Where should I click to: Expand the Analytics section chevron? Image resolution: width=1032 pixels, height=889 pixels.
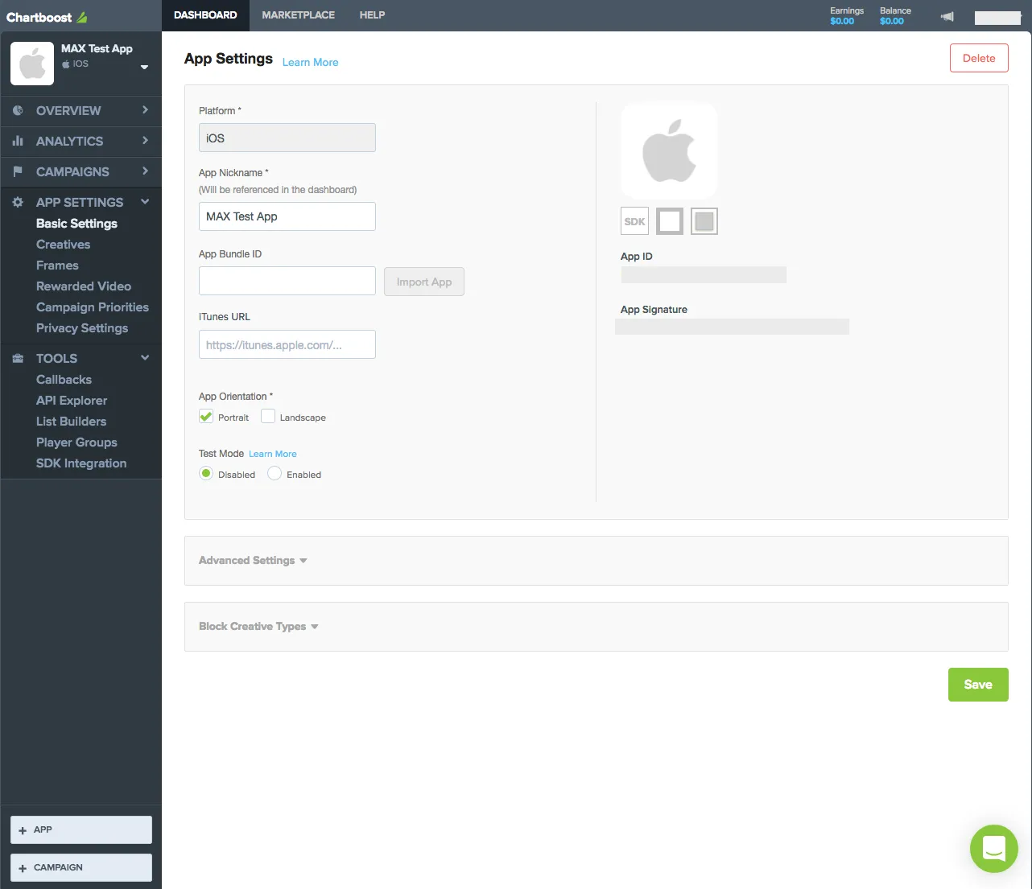[x=145, y=140]
